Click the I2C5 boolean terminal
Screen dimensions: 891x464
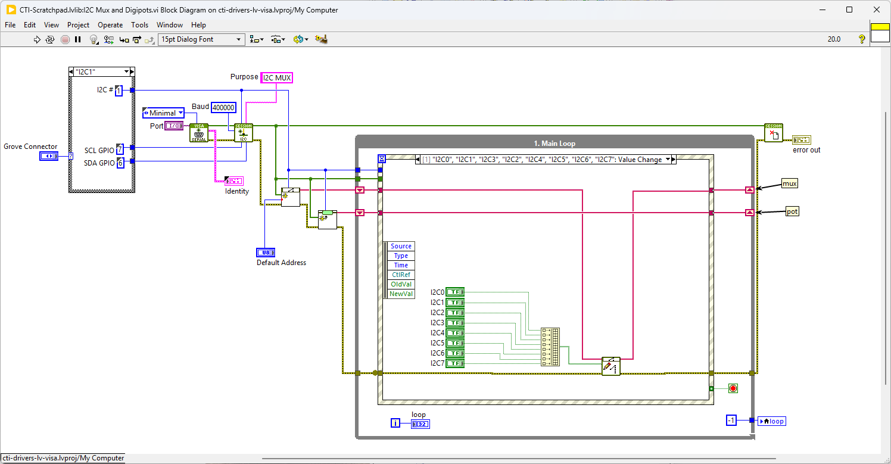tap(455, 342)
